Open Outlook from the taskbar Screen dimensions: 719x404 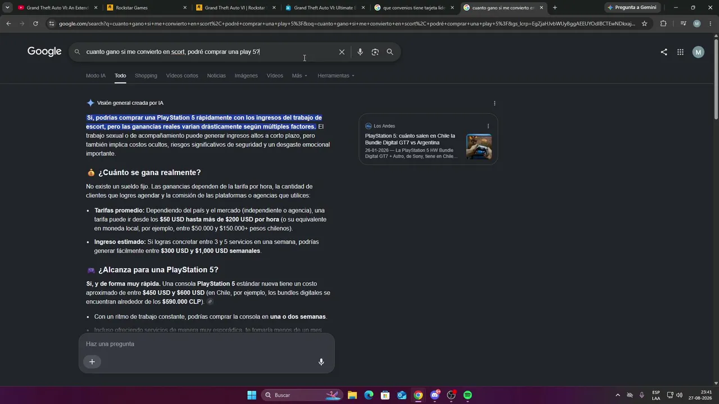point(402,395)
